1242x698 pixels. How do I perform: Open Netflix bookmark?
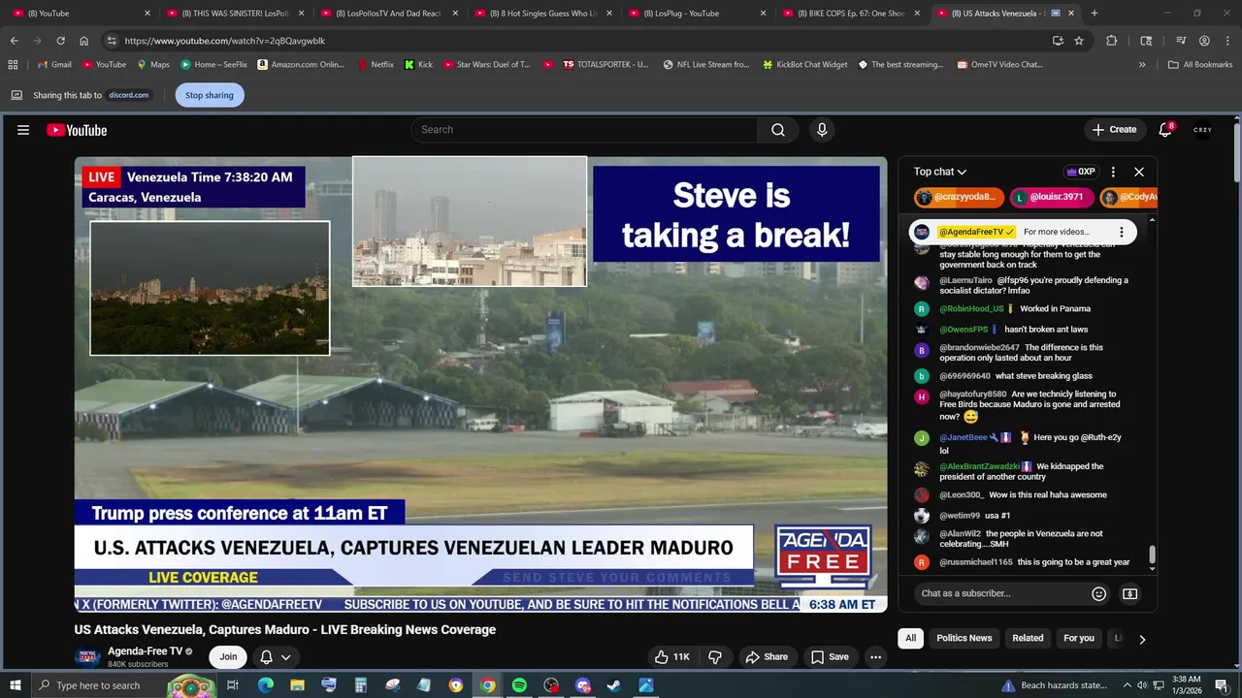(375, 65)
